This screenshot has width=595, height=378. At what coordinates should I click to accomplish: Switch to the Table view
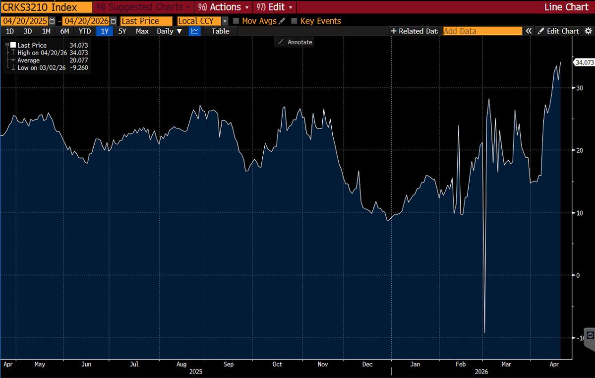pyautogui.click(x=221, y=31)
